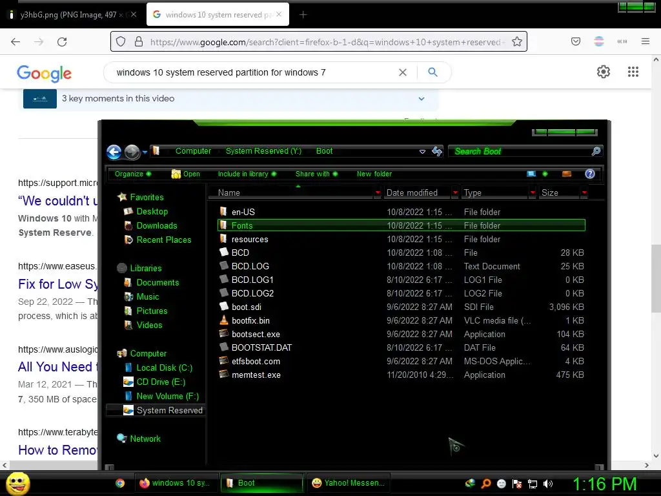Select Favorites in navigation pane
Image resolution: width=661 pixels, height=496 pixels.
147,197
